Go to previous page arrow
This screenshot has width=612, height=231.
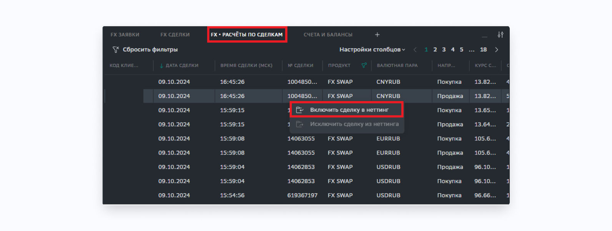(x=415, y=50)
